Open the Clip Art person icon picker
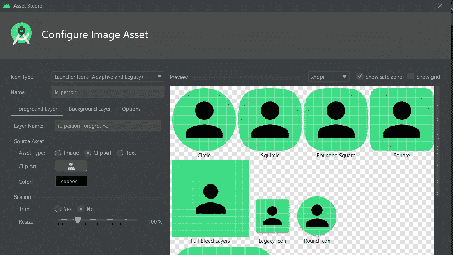453x255 pixels. [71, 166]
